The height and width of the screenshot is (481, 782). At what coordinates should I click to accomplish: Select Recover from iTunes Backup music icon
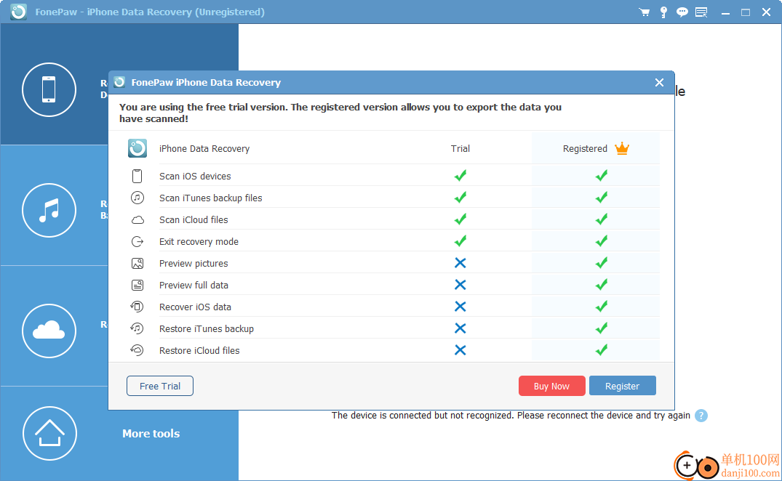point(49,210)
